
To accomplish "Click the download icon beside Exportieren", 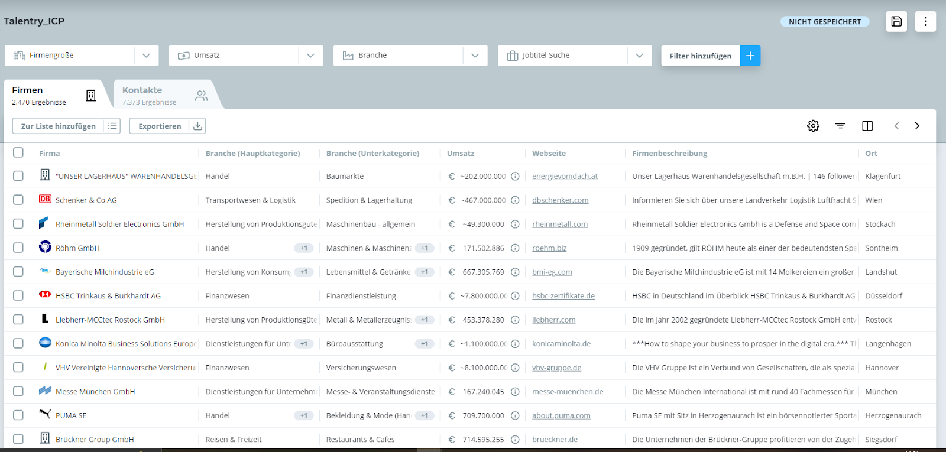I will 198,126.
